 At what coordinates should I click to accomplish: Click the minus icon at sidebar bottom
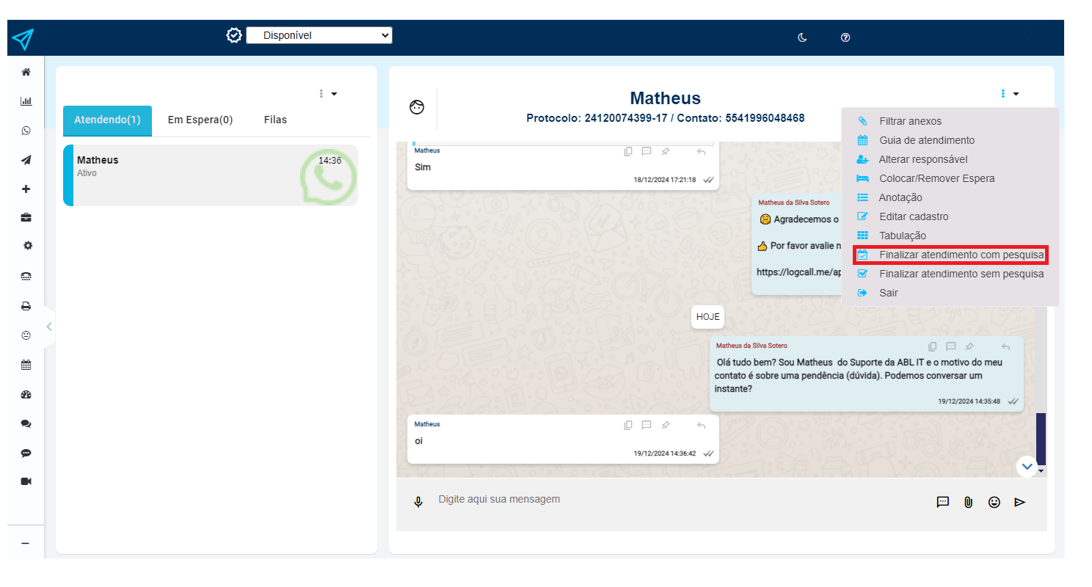click(x=26, y=544)
